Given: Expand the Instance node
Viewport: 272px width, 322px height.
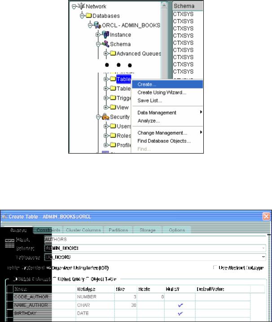Looking at the screenshot, I should click(98, 35).
